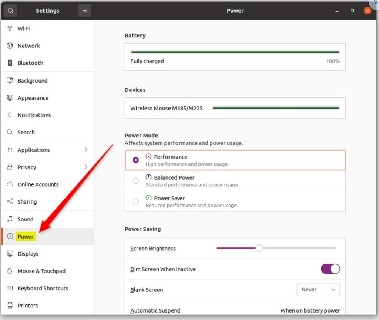Select the Performance power mode radio button
Viewport: 379px width, 320px height.
pyautogui.click(x=136, y=160)
